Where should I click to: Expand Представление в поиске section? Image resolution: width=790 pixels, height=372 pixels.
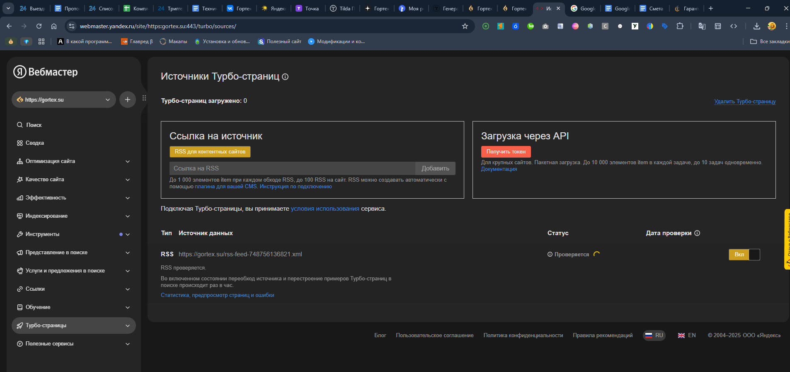pyautogui.click(x=74, y=253)
